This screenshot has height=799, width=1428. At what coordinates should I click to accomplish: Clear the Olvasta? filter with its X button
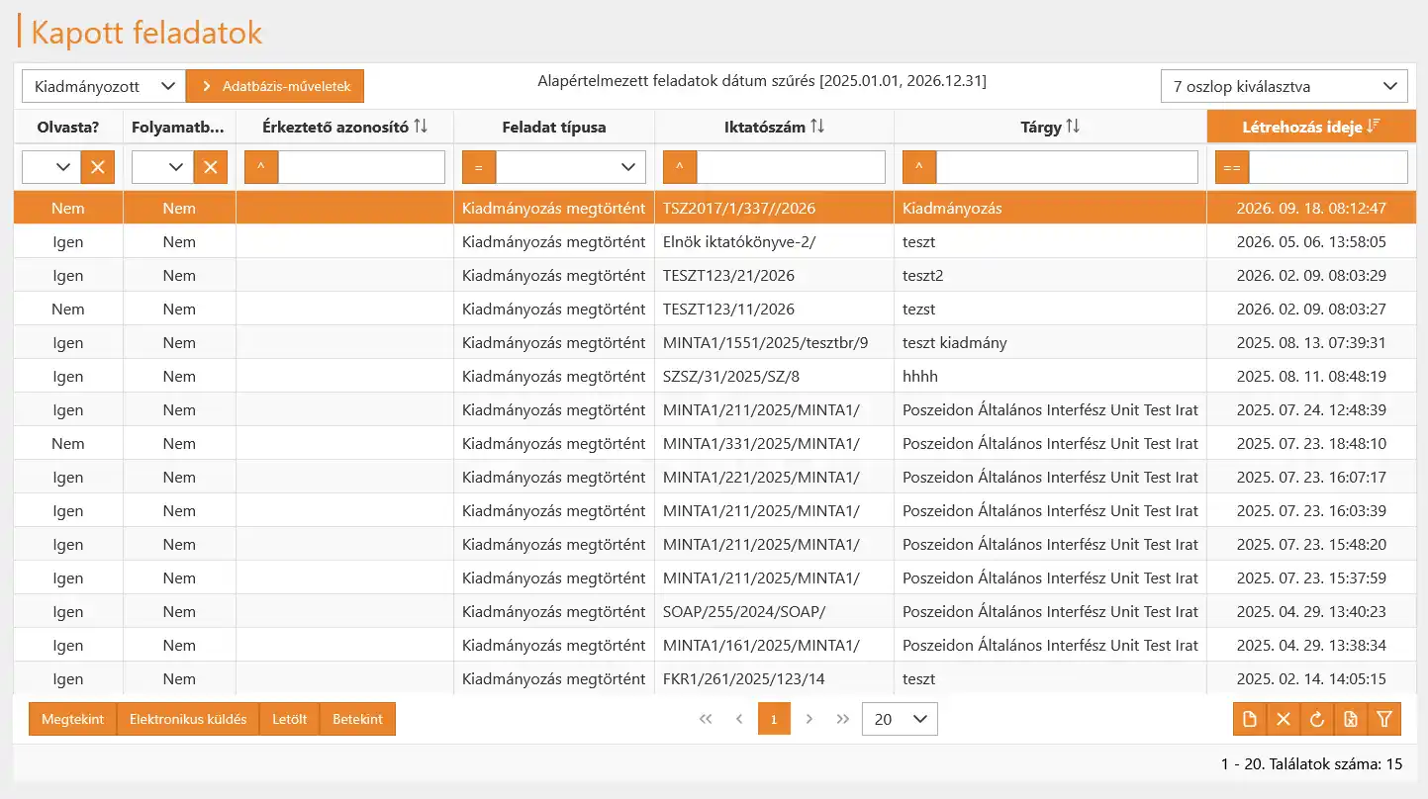pyautogui.click(x=97, y=167)
